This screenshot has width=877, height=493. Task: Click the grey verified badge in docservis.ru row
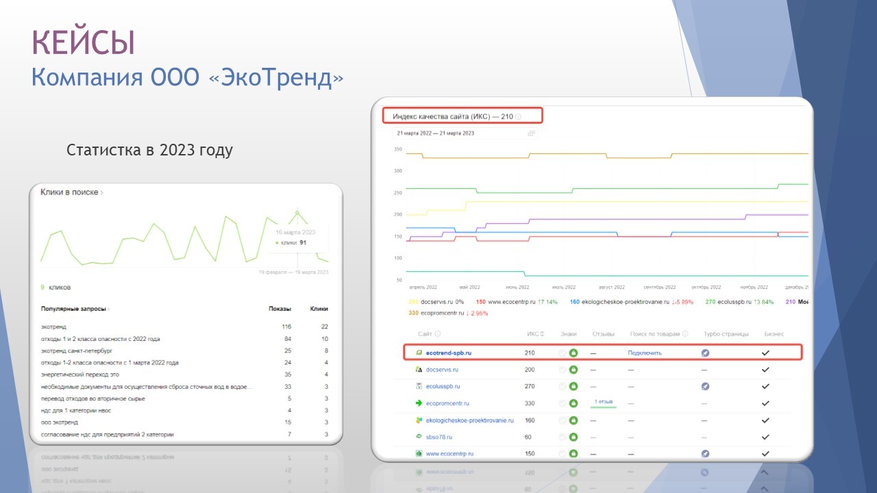(x=563, y=370)
